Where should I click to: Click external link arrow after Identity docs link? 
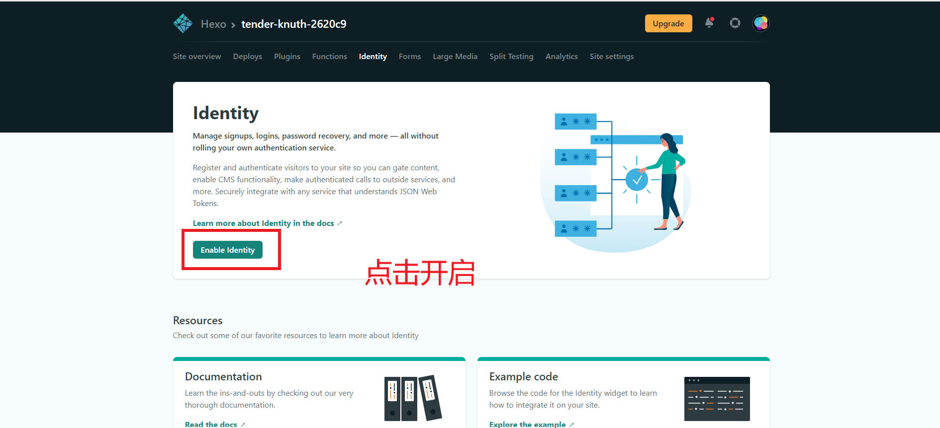[340, 223]
